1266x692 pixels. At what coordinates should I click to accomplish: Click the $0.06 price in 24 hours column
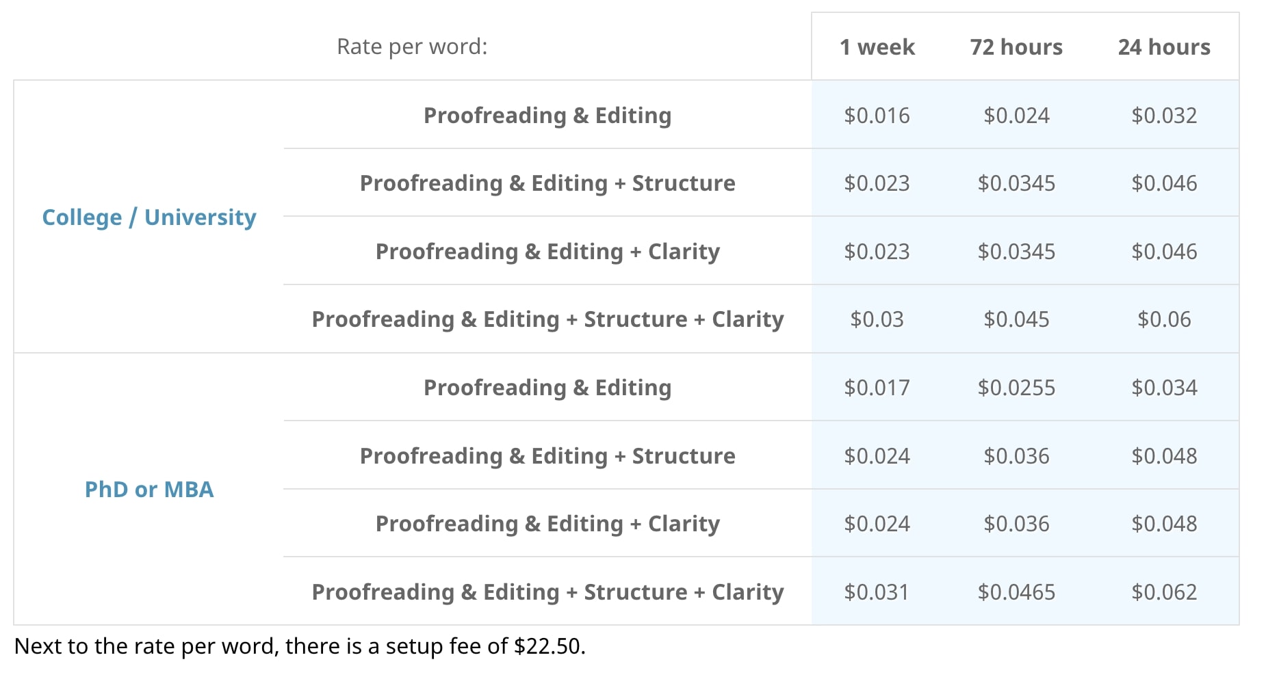[1163, 319]
